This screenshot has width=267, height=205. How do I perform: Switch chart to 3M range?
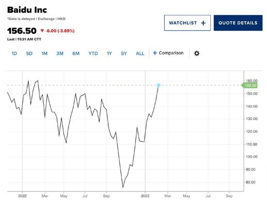[x=60, y=53]
